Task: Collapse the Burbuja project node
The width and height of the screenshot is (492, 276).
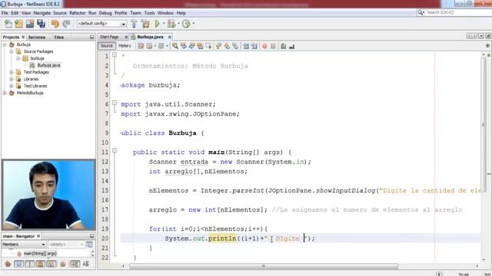Action: pyautogui.click(x=5, y=44)
